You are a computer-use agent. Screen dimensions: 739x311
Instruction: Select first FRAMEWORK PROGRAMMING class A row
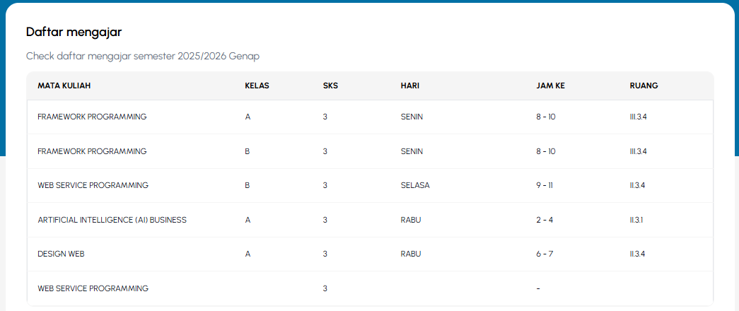(370, 117)
